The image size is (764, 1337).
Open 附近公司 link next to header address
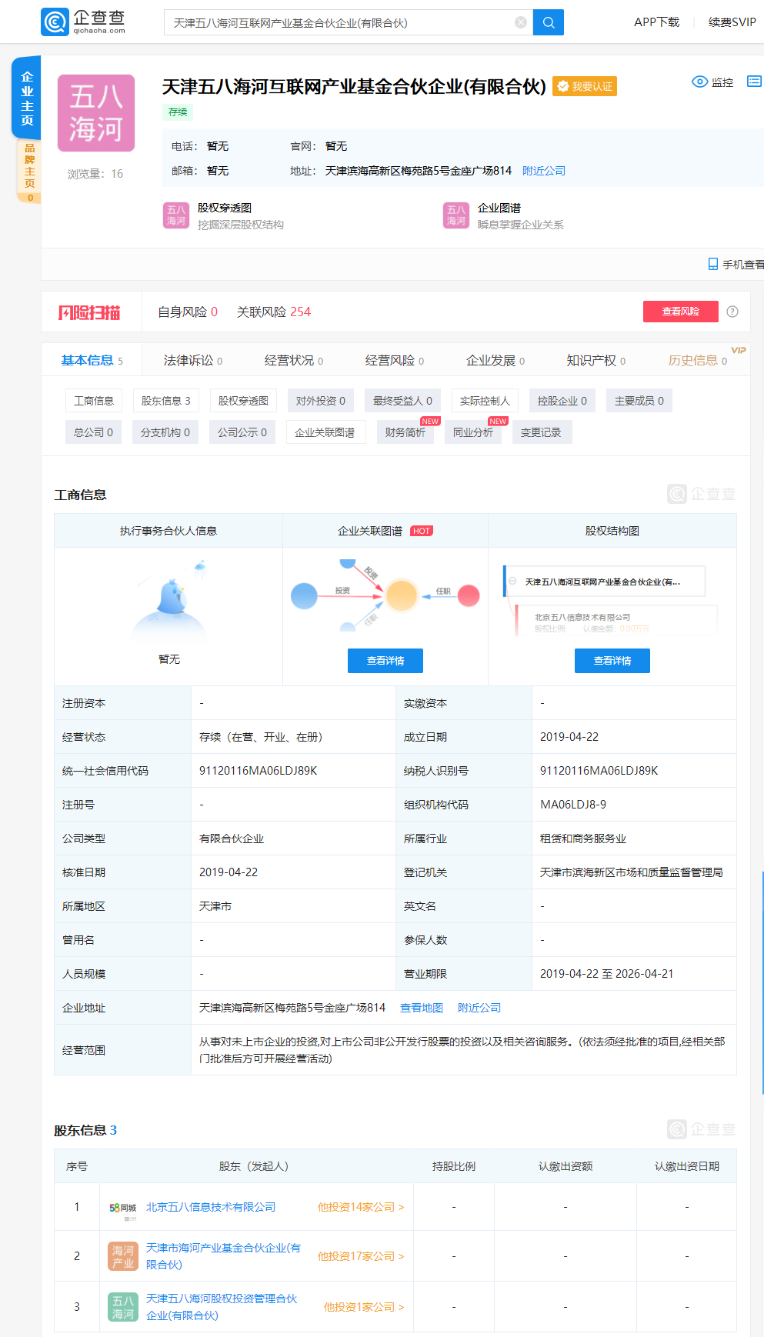coord(544,171)
